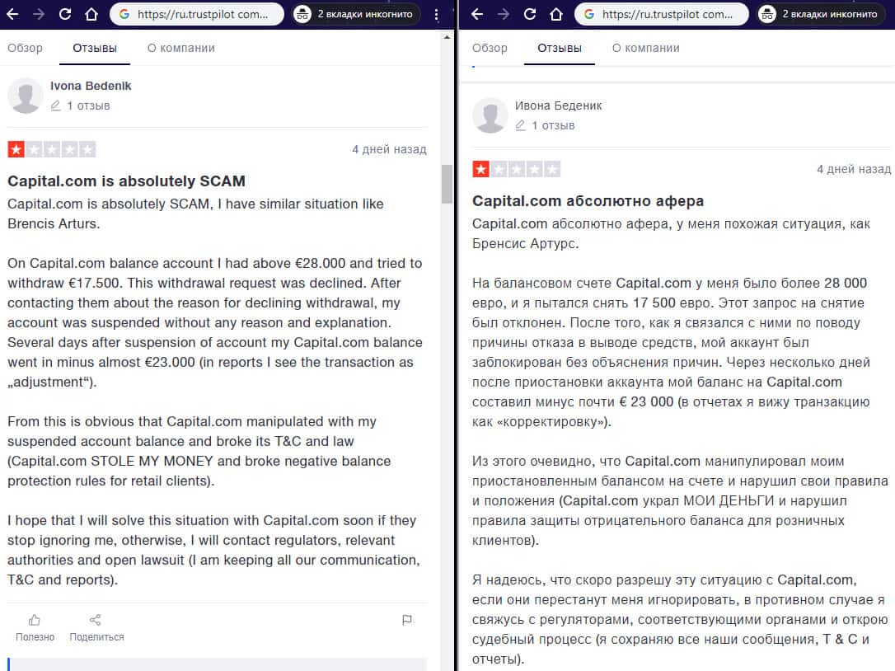Focus the address bar in the left browser window
The width and height of the screenshot is (895, 671).
tap(196, 14)
